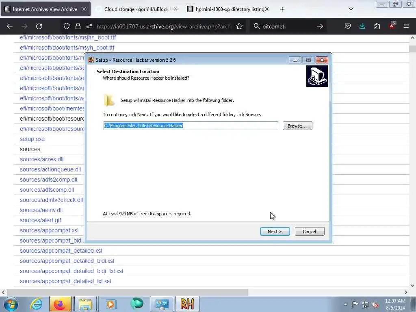Click the archive.org URL address field
The height and width of the screenshot is (312, 416).
point(163,26)
